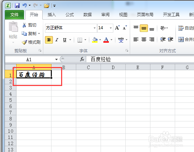Click 格式刷 Format Painter
Screen dimensions: 194x152
[31, 42]
